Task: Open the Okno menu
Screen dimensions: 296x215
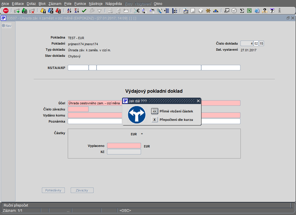Action: 158,3
